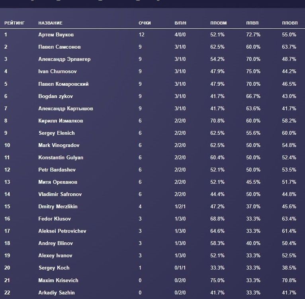This screenshot has height=299, width=305.
Task: Select Sergey Koch in the table
Action: [x=54, y=268]
